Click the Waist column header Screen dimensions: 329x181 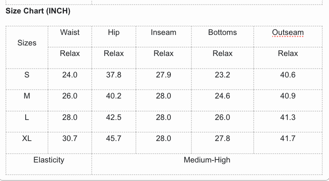(x=70, y=32)
